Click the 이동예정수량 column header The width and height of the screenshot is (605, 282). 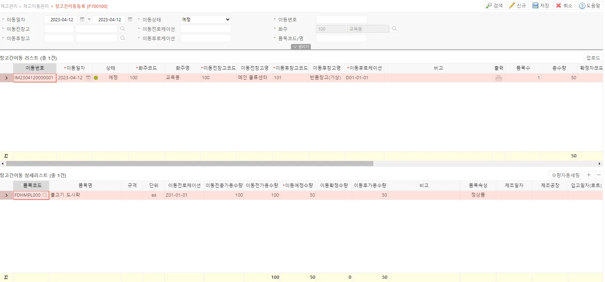[298, 185]
